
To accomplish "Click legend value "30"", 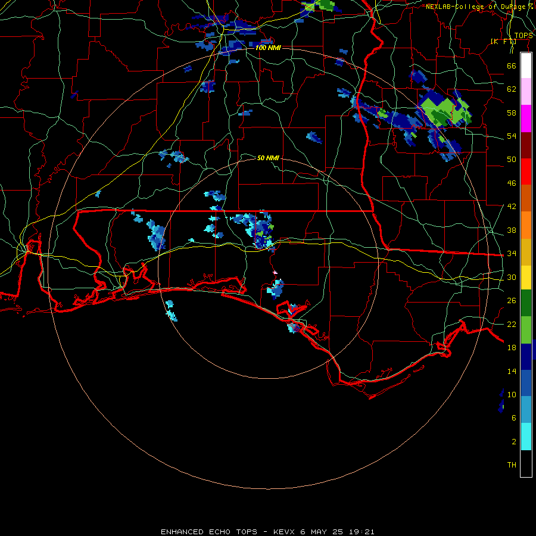I will tap(512, 277).
